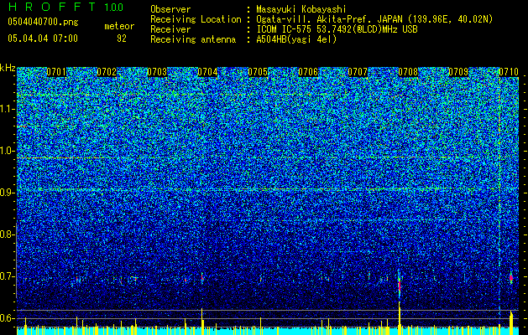Click the 0.7 frequency axis label

click(7, 276)
